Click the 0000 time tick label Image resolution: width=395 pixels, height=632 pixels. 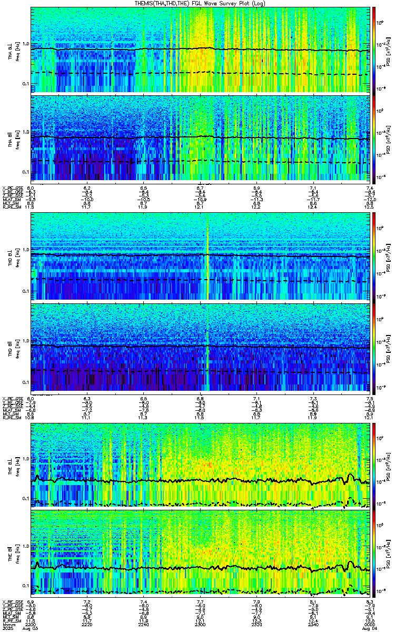(x=370, y=624)
